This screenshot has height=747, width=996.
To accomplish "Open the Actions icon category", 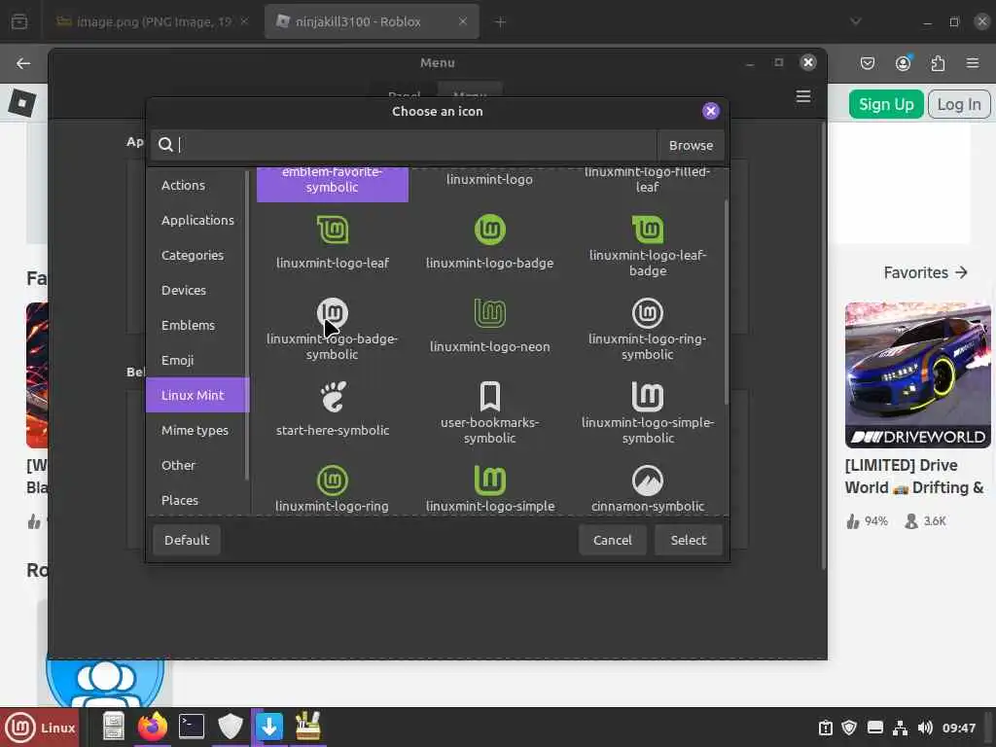I will [x=197, y=186].
